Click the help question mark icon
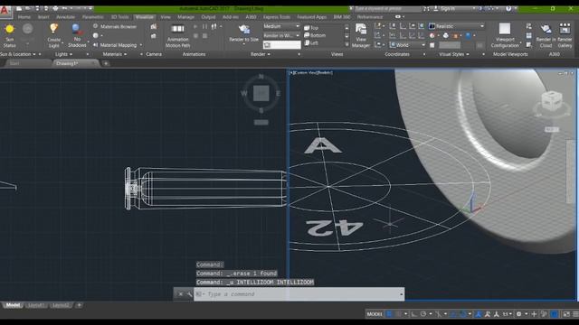Image resolution: width=579 pixels, height=325 pixels. coord(508,8)
